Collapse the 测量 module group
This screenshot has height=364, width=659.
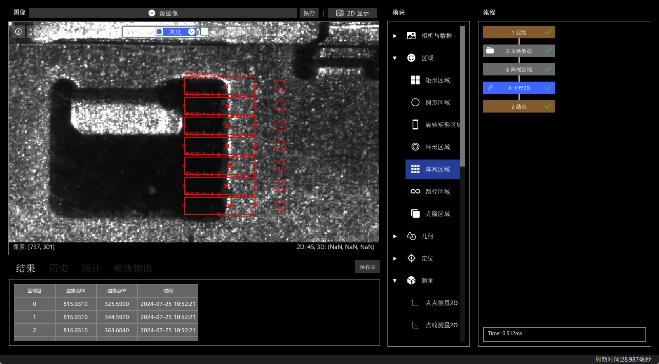pyautogui.click(x=395, y=281)
